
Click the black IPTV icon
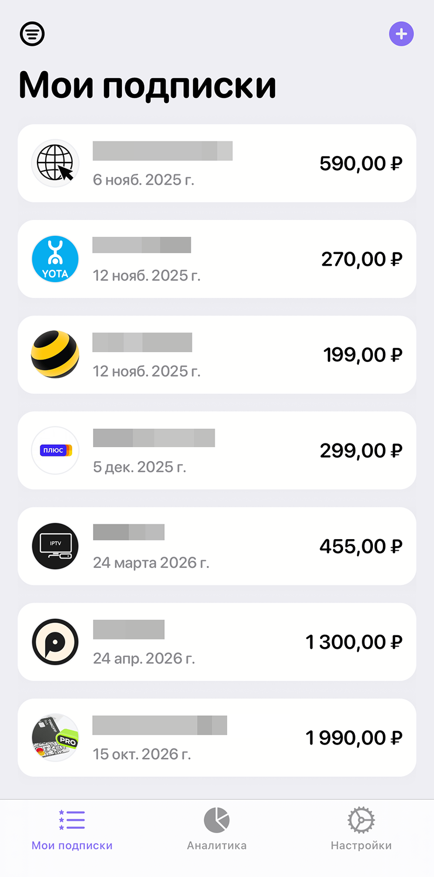[x=55, y=546]
